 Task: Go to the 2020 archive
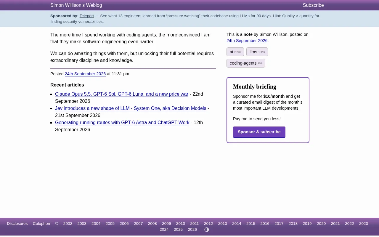click(321, 224)
